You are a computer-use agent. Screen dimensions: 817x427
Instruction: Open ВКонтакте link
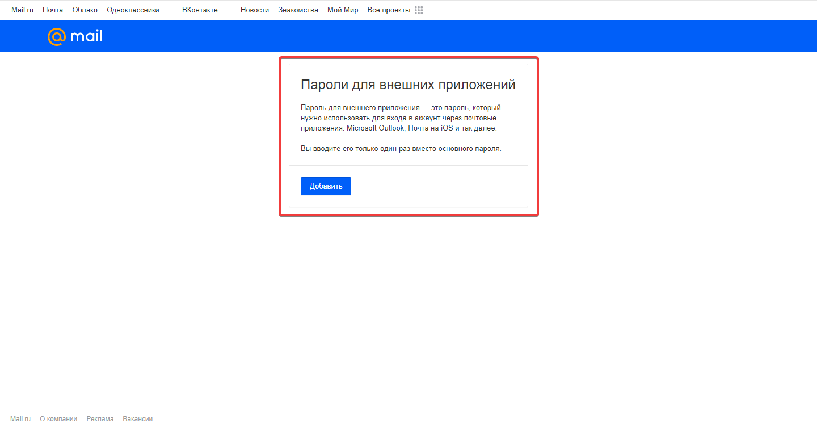pyautogui.click(x=200, y=10)
